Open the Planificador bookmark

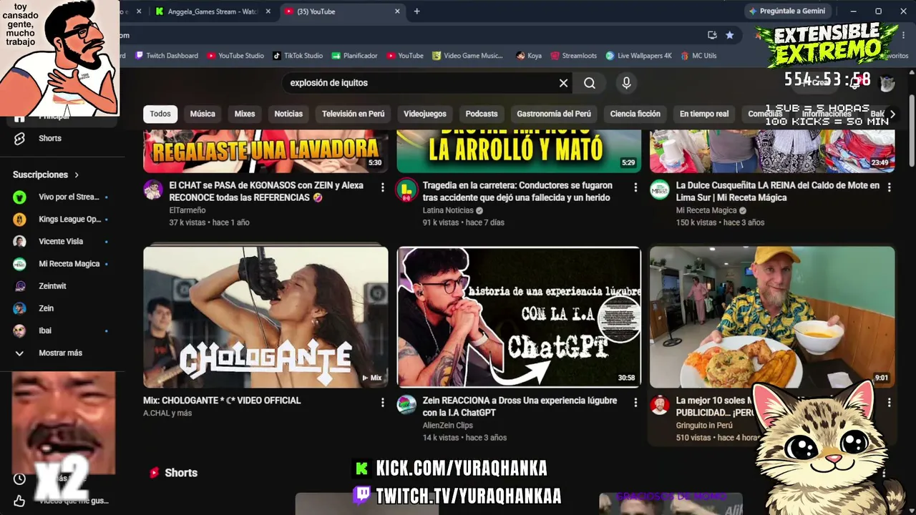pyautogui.click(x=354, y=56)
